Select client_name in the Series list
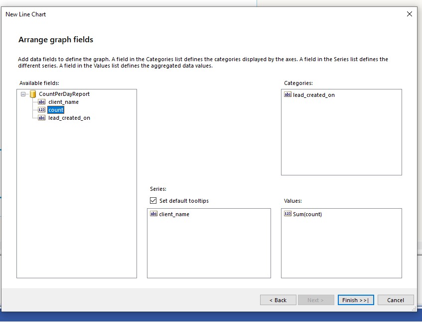 coord(174,214)
